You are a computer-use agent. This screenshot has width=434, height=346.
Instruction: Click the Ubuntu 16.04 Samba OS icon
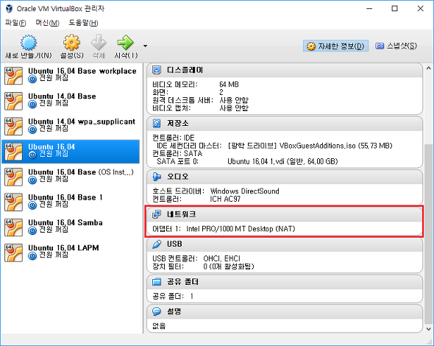tap(13, 227)
